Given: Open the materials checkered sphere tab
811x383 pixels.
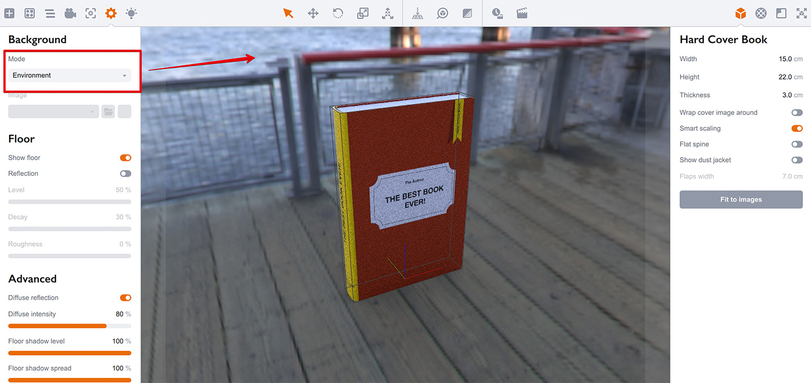Looking at the screenshot, I should pyautogui.click(x=761, y=13).
